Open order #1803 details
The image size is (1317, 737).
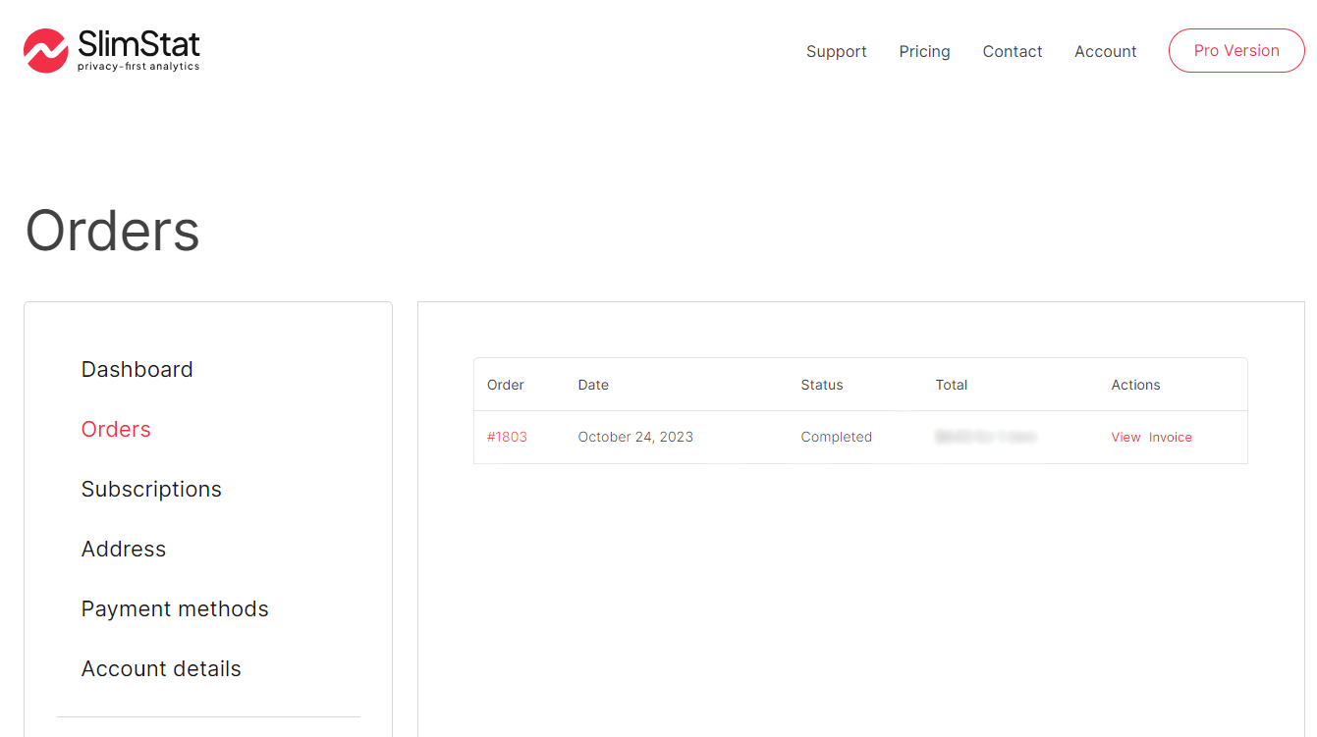[x=507, y=437]
